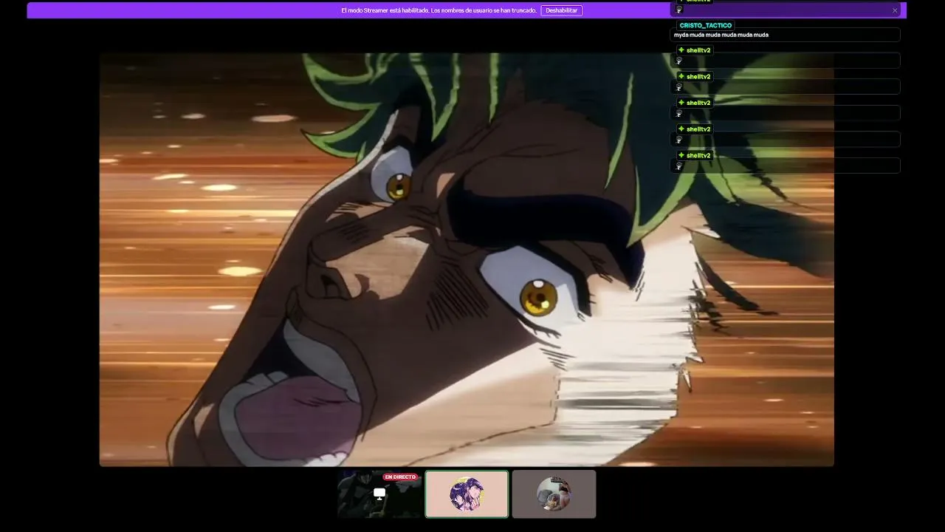This screenshot has width=945, height=532.
Task: Select the gray participant tile with photo avatar
Action: pos(554,494)
